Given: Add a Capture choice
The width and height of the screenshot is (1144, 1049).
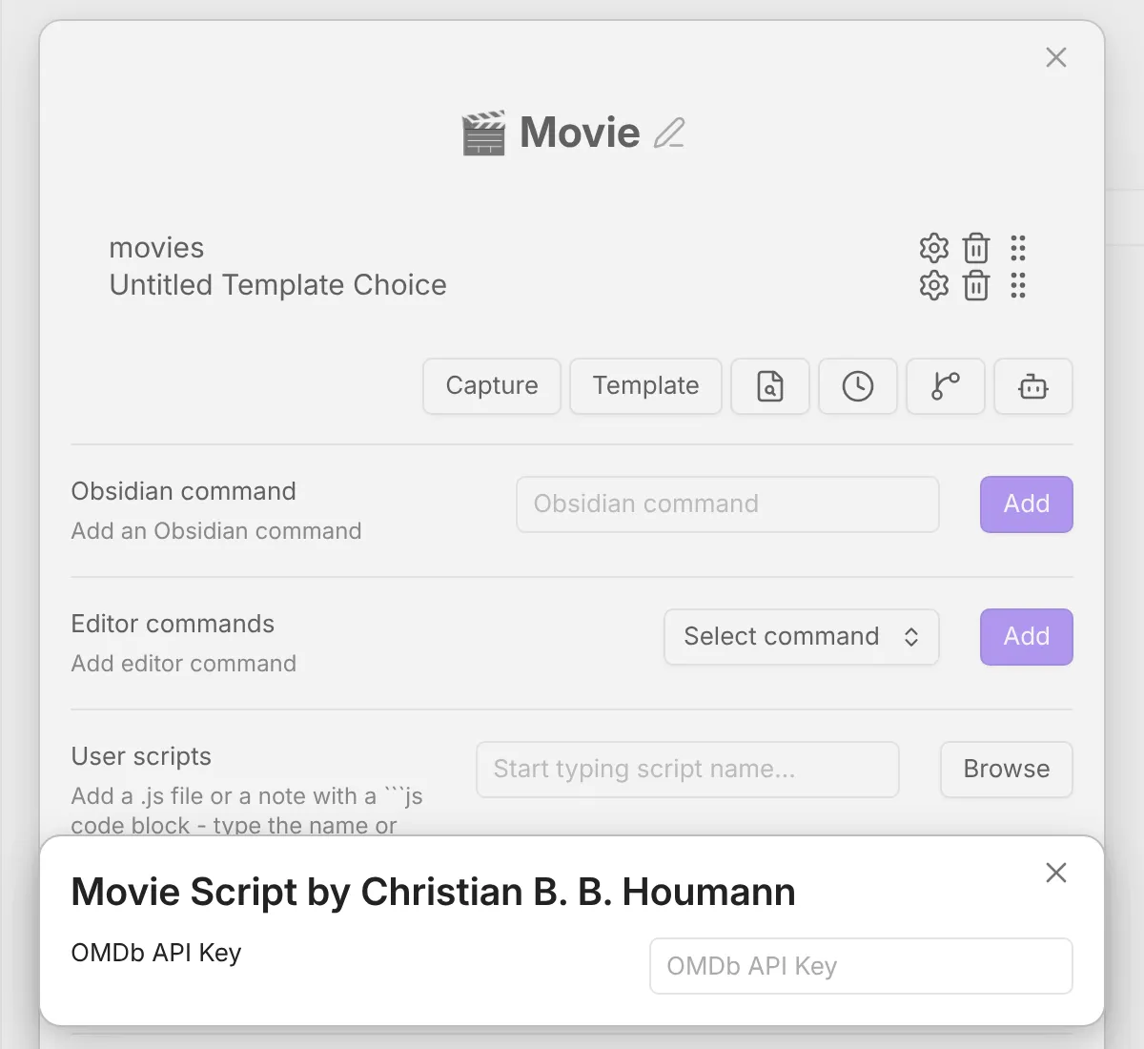Looking at the screenshot, I should coord(492,386).
